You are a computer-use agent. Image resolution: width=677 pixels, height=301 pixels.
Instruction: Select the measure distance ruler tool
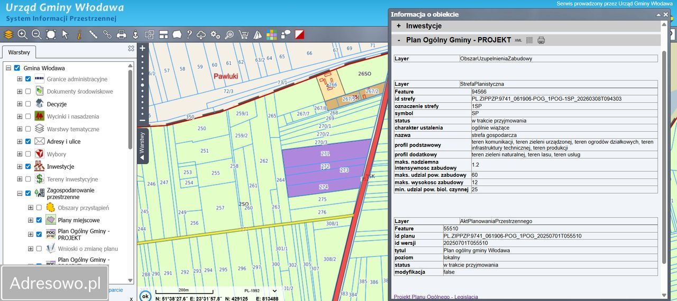93,34
